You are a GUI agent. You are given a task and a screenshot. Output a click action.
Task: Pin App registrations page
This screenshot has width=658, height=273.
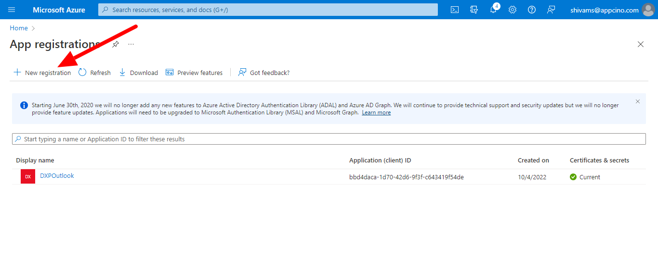116,44
